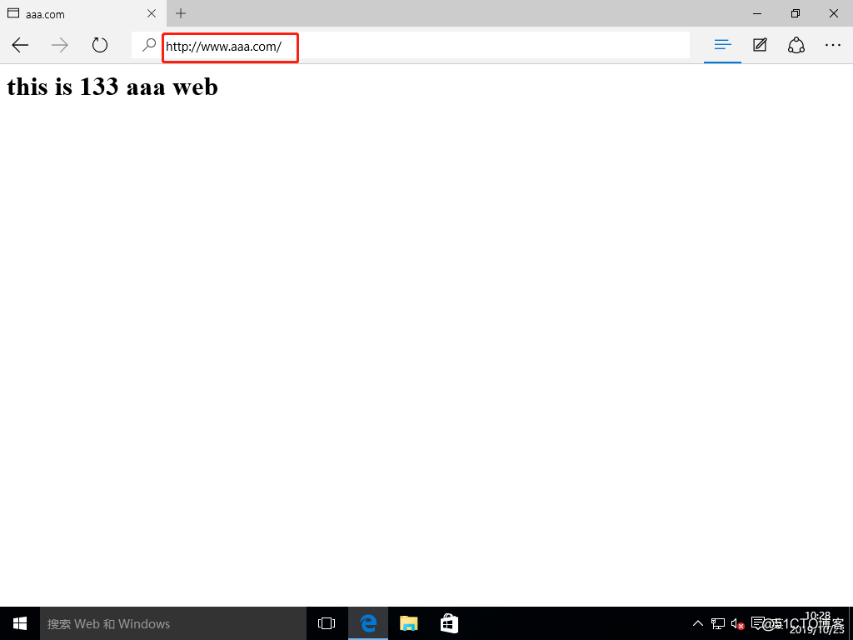Restore down the Edge window

pyautogui.click(x=796, y=13)
